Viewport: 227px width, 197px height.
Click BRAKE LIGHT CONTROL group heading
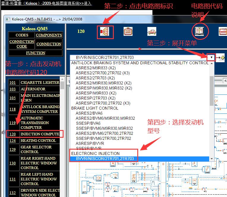[95, 108]
